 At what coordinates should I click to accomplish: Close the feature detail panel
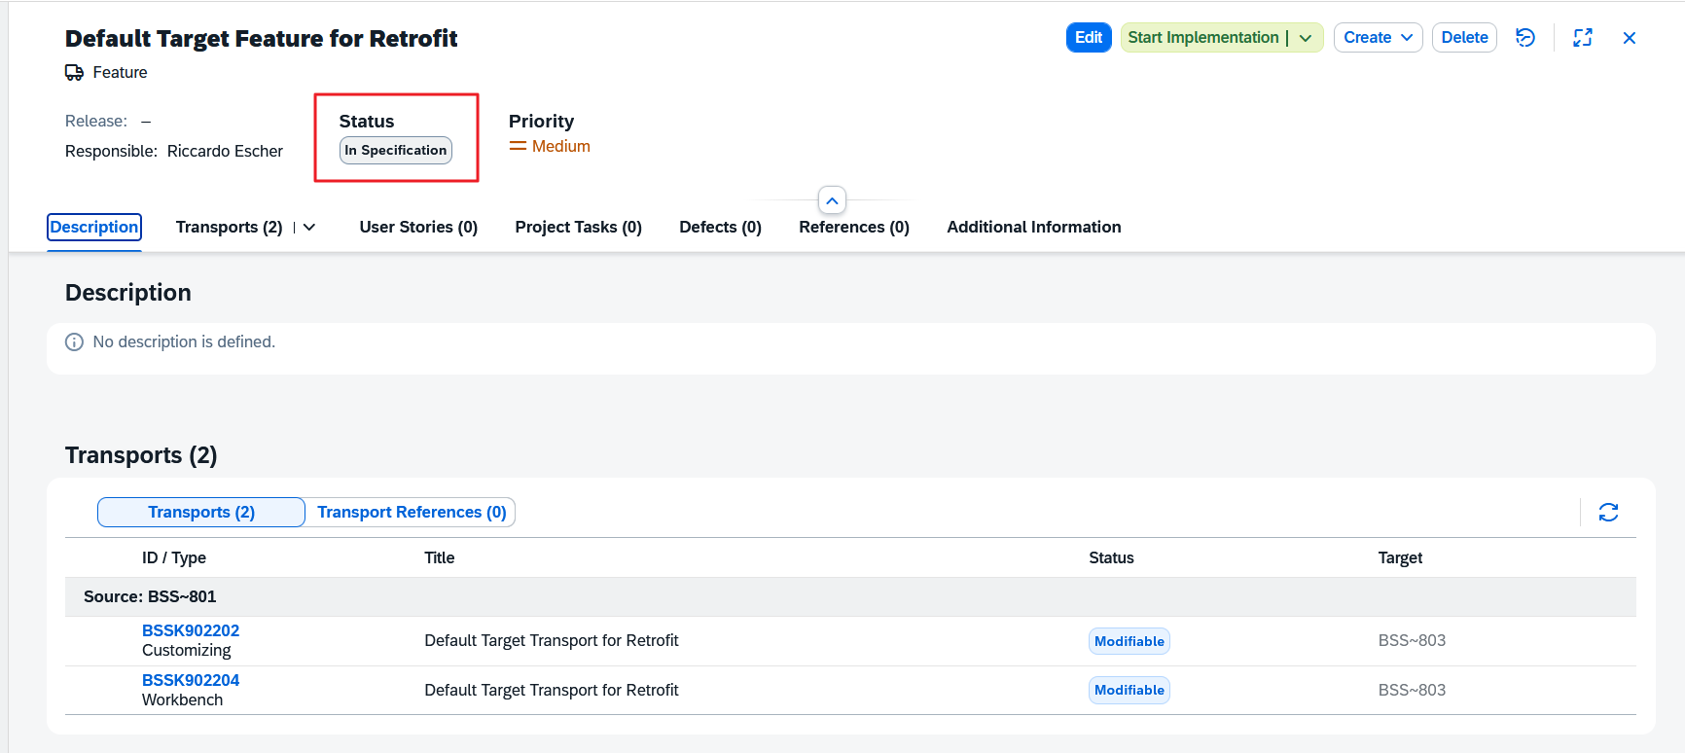1629,38
